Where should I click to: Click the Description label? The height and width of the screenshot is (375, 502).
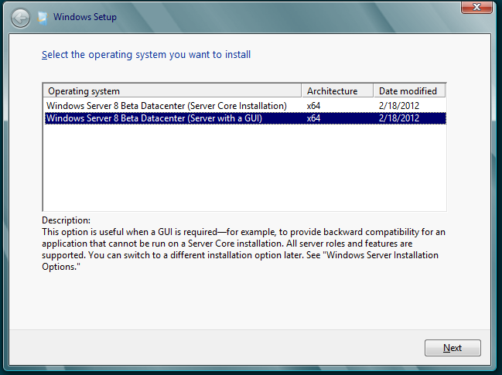(66, 220)
